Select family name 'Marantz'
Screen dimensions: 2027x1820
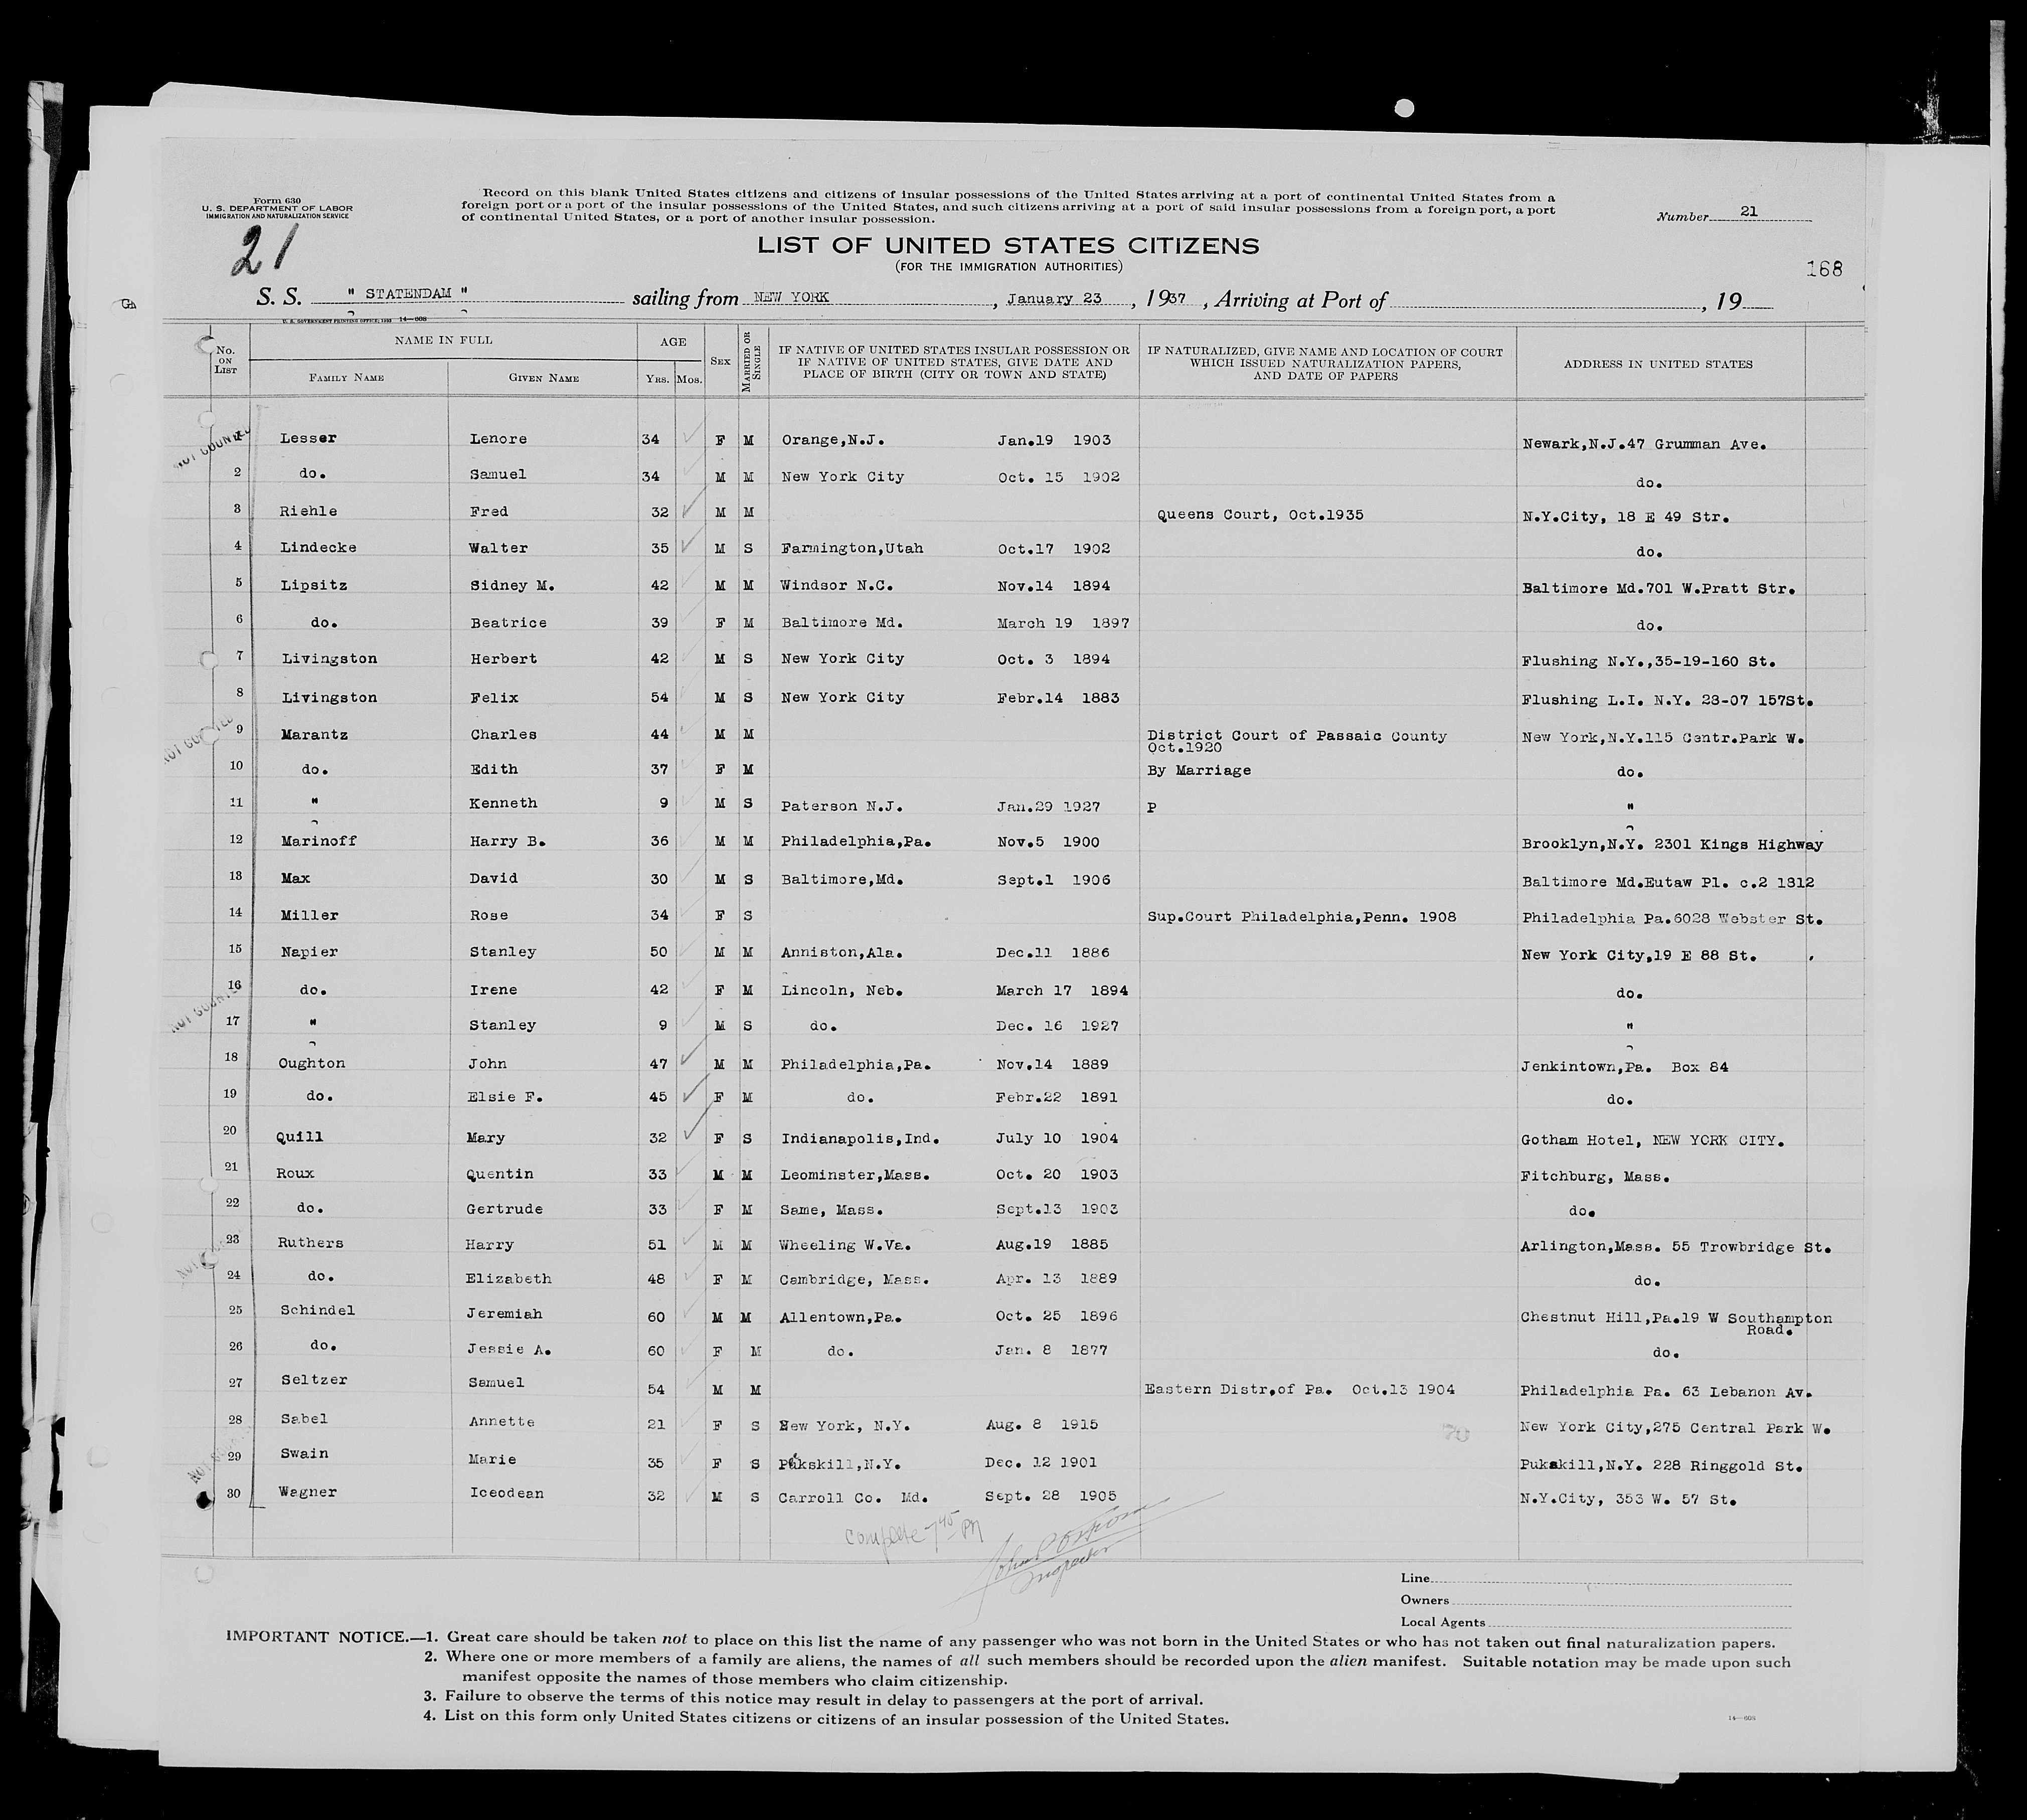tap(314, 734)
